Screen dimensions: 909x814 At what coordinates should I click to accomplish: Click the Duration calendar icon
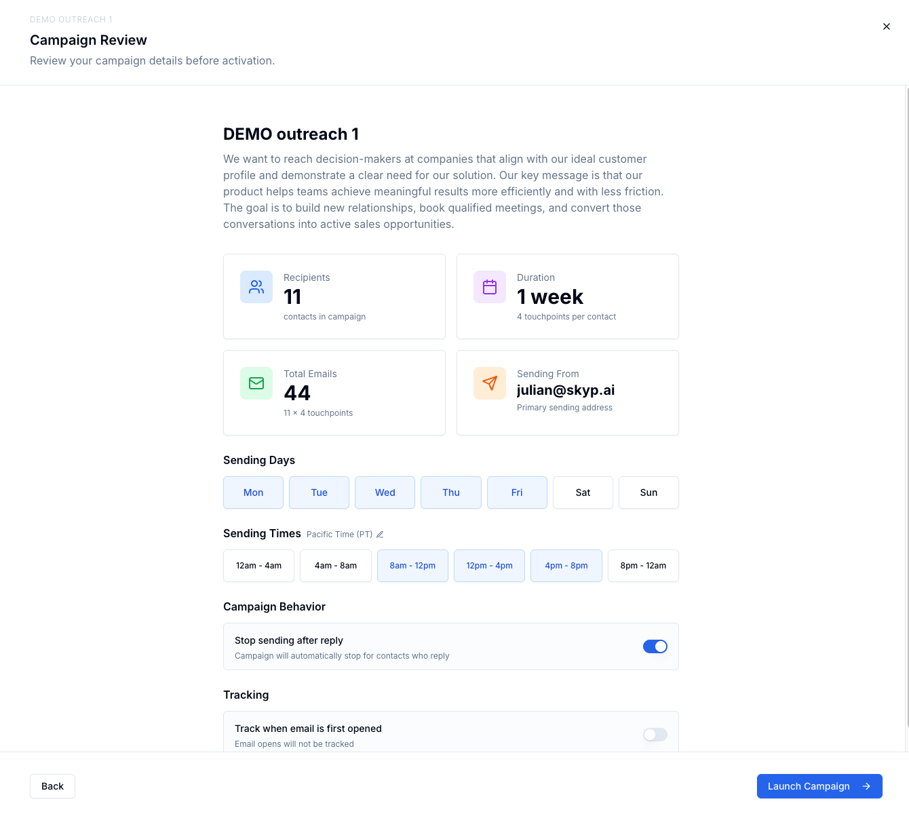490,287
